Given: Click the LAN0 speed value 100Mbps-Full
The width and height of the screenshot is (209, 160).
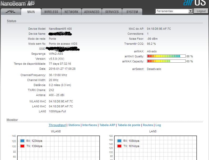Looking at the screenshot, I should 57,111.
